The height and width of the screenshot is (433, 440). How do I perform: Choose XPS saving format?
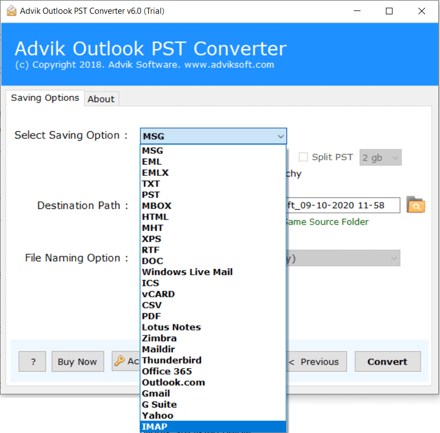click(213, 239)
